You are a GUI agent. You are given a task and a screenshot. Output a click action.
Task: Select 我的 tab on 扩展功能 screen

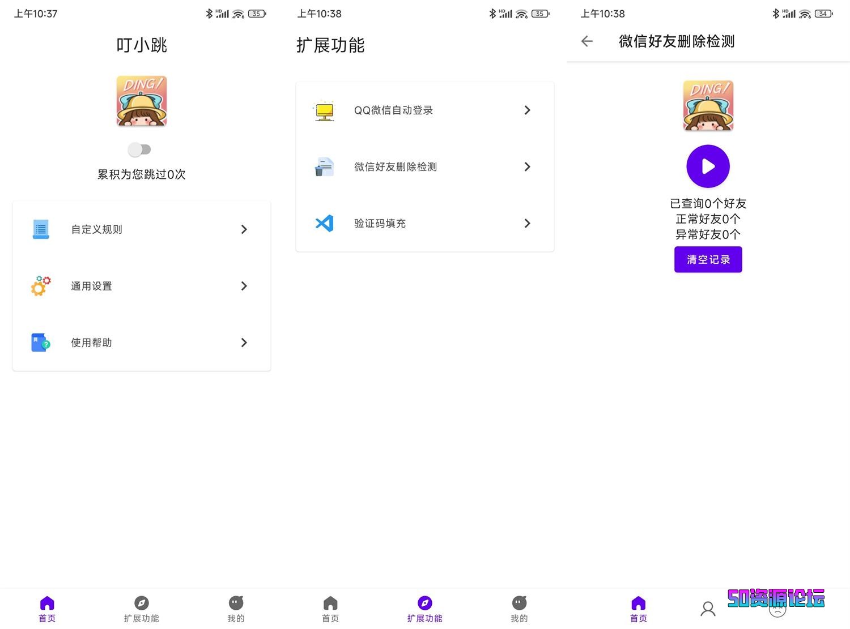pos(519,609)
